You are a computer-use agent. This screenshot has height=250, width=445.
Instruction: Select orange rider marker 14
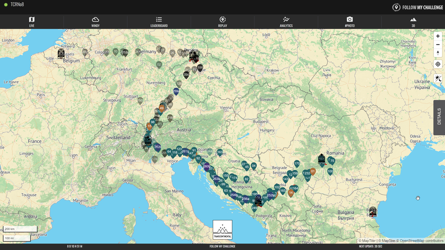pos(291,193)
